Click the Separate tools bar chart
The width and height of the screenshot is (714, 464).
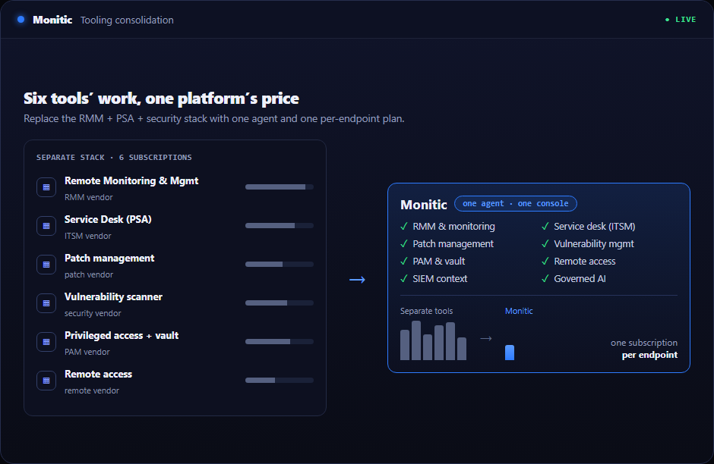click(433, 340)
